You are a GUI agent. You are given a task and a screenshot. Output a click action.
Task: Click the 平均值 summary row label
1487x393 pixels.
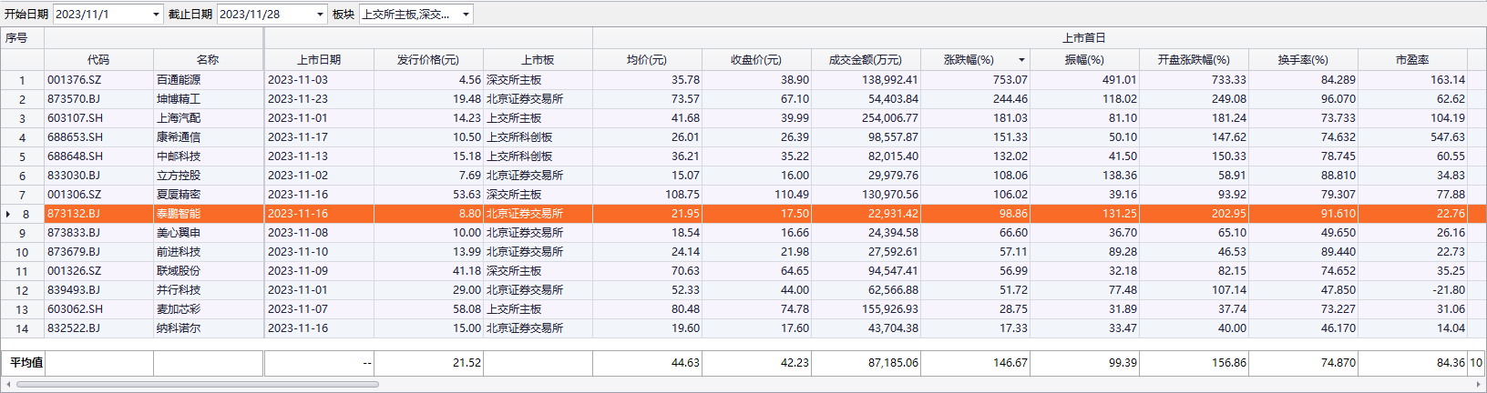click(x=26, y=362)
